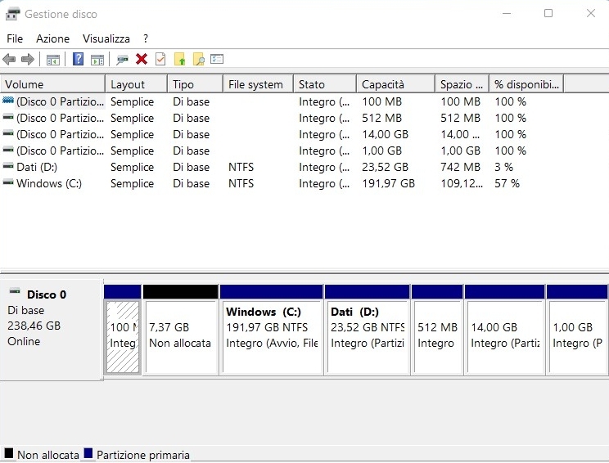
Task: Select the 512 MB partition block in map
Action: 437,330
